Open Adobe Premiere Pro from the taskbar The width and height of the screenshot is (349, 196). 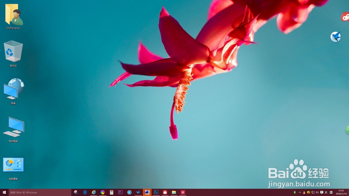[120, 193]
